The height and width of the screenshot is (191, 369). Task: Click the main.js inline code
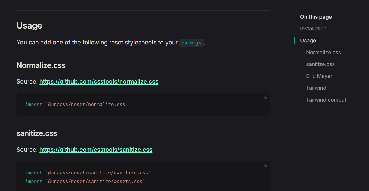(192, 43)
